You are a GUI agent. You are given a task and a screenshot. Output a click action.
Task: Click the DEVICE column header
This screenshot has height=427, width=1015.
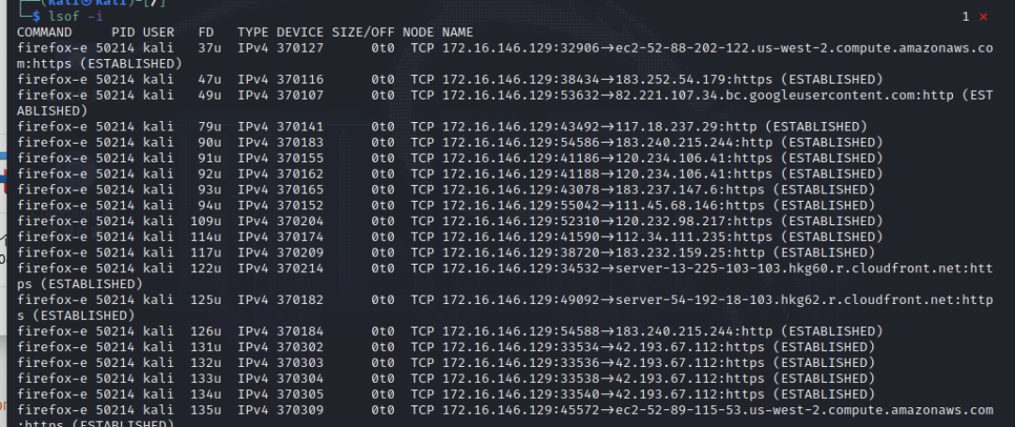pos(300,32)
